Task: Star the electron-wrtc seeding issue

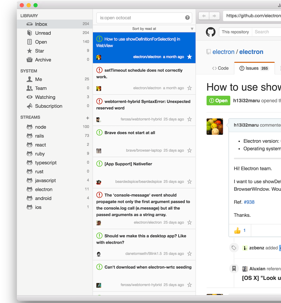Action: [x=189, y=285]
